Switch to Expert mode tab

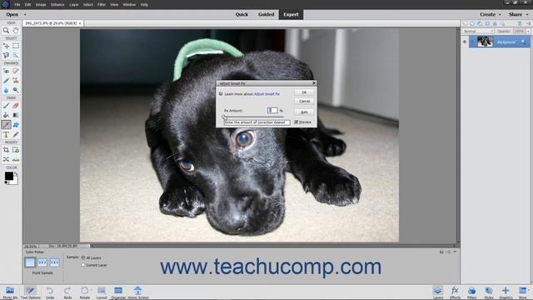point(291,15)
